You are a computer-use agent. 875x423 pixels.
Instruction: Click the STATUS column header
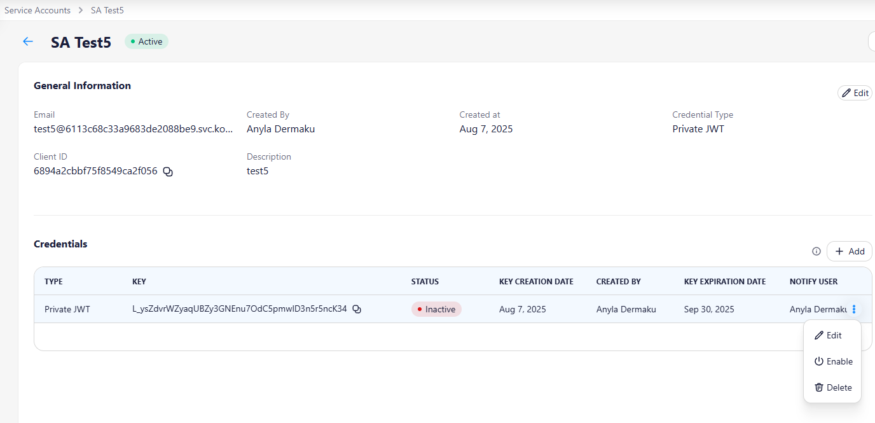[x=425, y=281]
